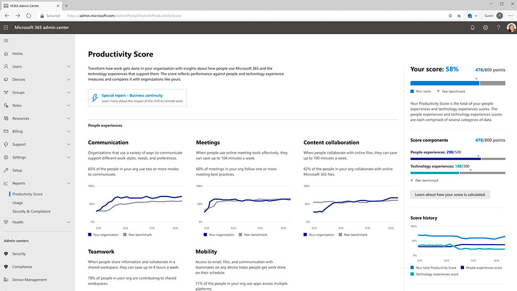
Task: Open the Meetings category heading
Action: (208, 142)
